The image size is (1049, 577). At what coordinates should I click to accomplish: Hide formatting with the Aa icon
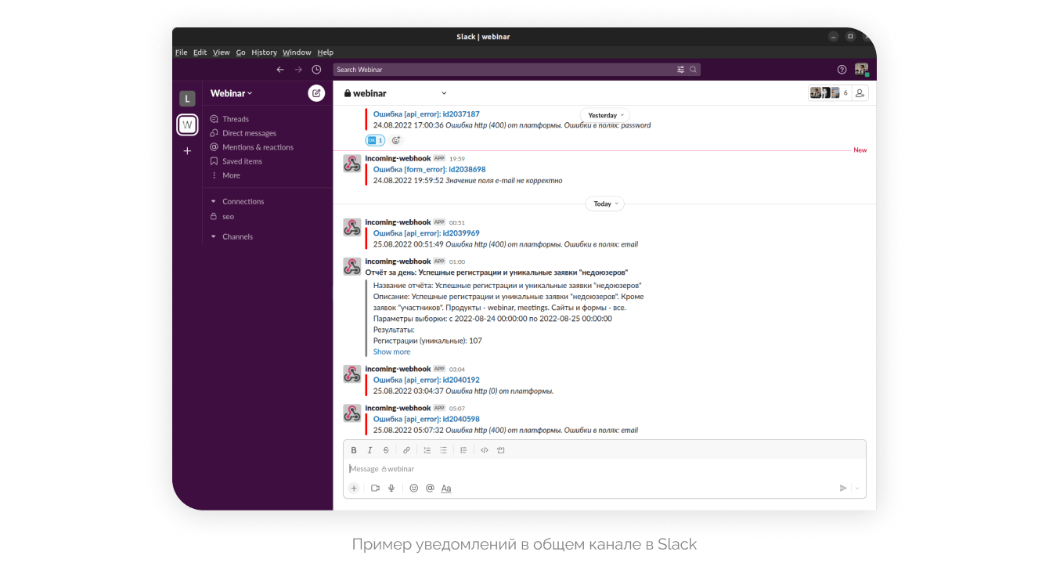(x=446, y=488)
